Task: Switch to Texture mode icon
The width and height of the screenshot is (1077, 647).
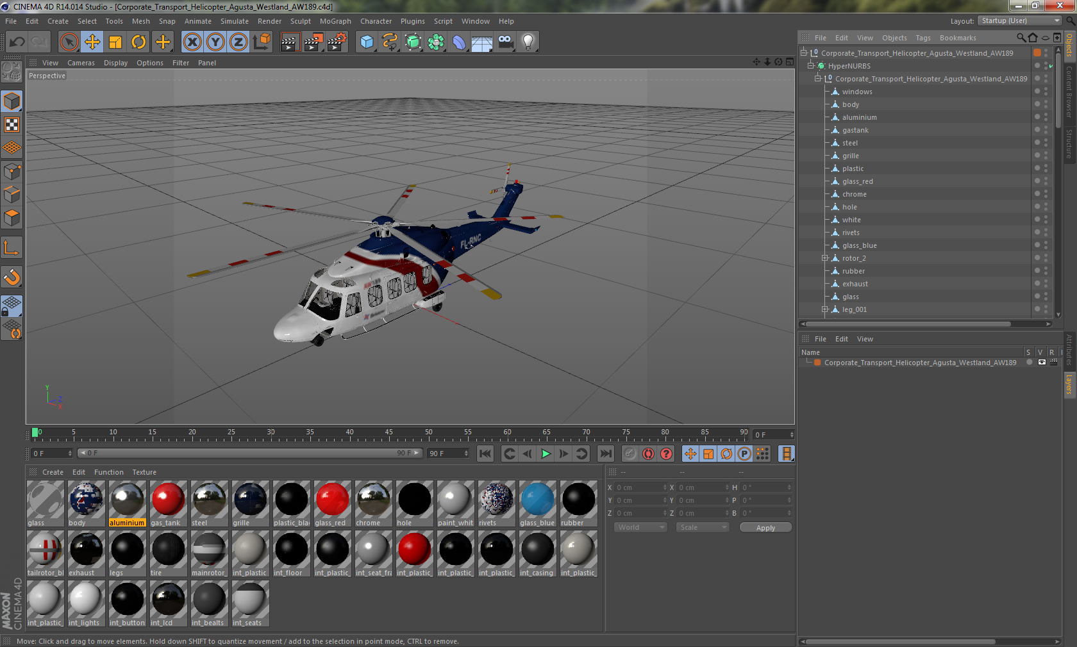Action: 12,124
